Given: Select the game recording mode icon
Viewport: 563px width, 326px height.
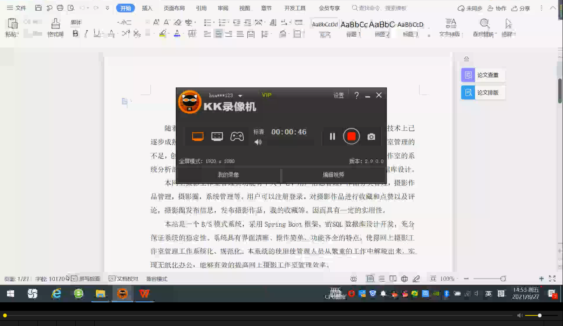Looking at the screenshot, I should [237, 136].
